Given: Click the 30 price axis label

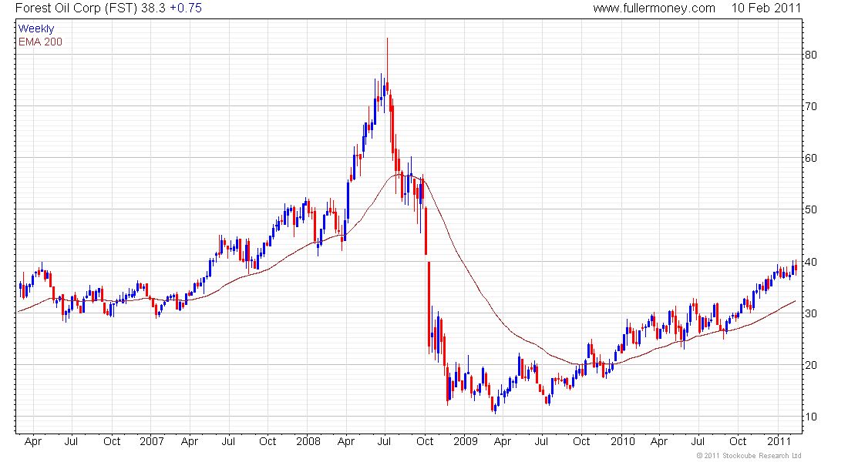Looking at the screenshot, I should point(811,313).
